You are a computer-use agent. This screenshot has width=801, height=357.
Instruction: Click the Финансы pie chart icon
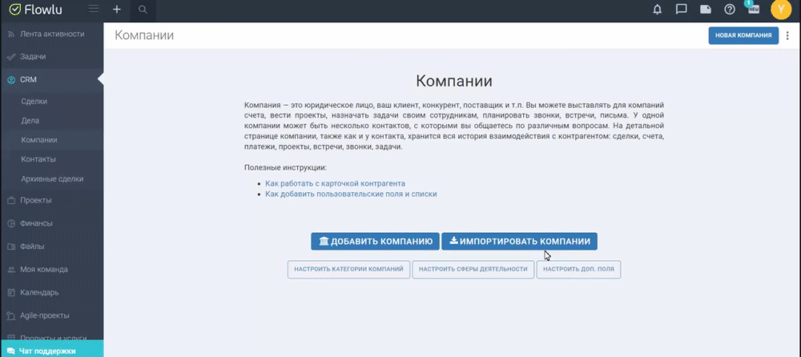click(x=10, y=223)
